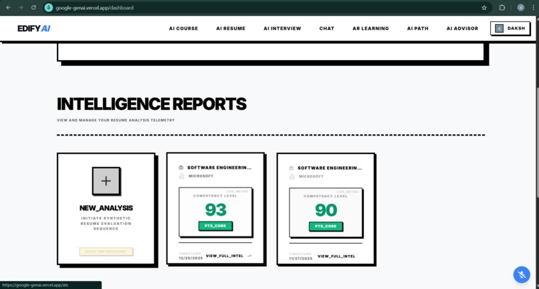Open the AI RESUME menu item

click(231, 29)
